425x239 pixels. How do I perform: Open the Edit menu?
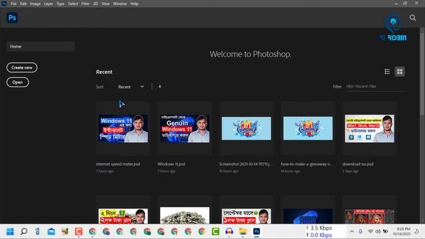tap(23, 4)
